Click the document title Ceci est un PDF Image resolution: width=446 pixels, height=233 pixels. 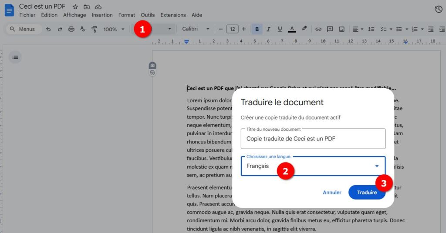pos(42,6)
